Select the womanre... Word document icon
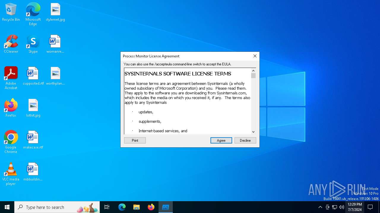Image resolution: width=380 pixels, height=213 pixels. 55,44
